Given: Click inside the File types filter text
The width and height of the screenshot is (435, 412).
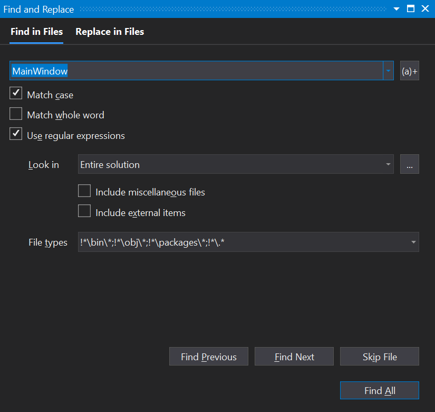Looking at the screenshot, I should point(237,242).
